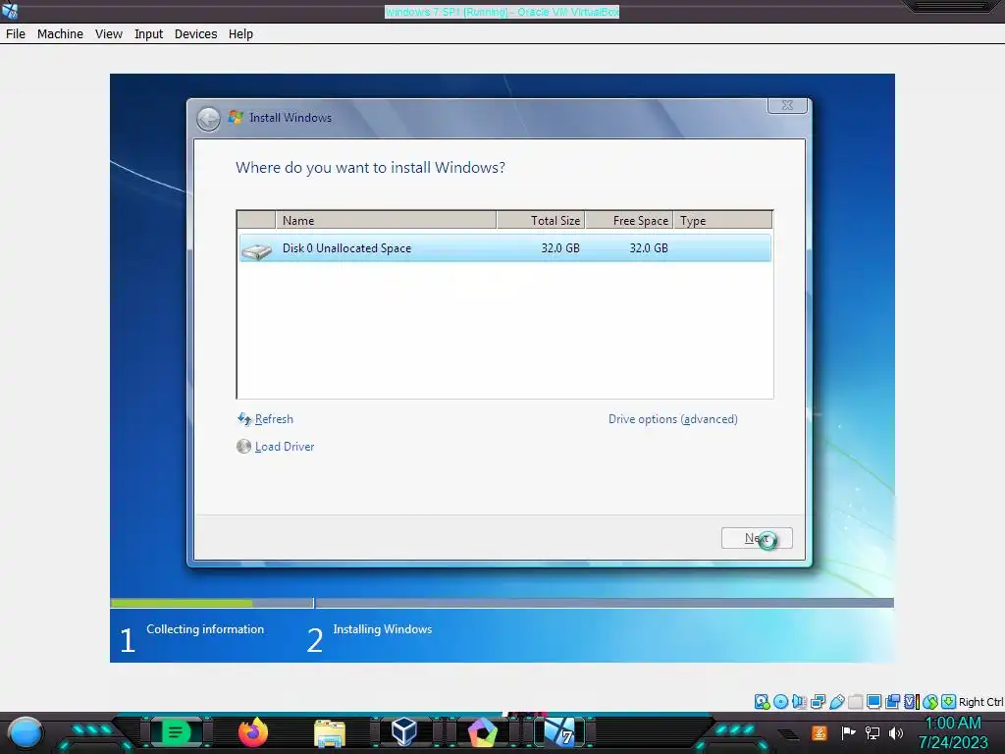1005x754 pixels.
Task: Open the Devices menu
Action: [195, 34]
